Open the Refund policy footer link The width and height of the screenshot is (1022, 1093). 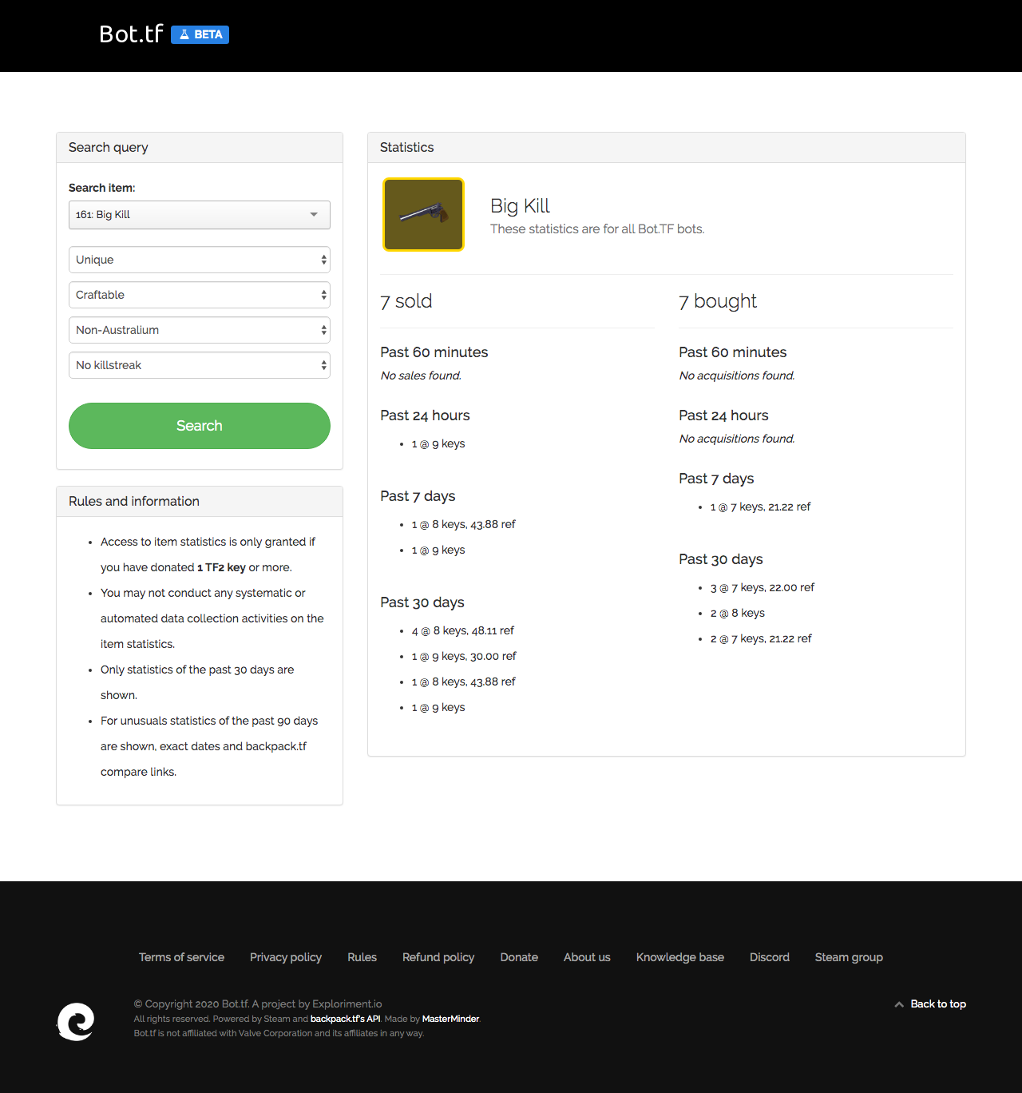click(438, 957)
